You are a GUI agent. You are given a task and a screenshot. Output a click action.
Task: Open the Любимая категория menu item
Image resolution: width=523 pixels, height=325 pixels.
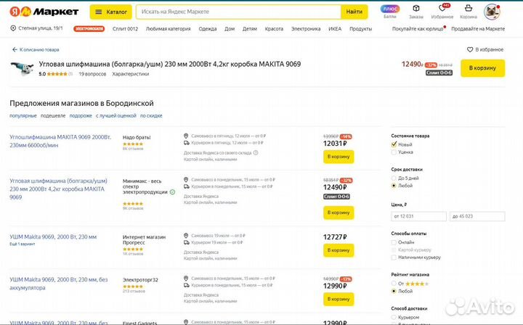[x=168, y=29]
